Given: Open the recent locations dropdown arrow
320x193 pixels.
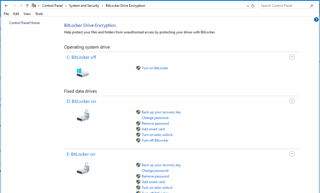Looking at the screenshot, I should point(21,6).
